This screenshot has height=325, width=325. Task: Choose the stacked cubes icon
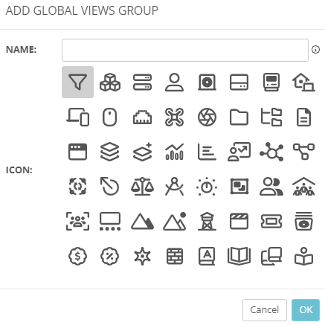(110, 82)
